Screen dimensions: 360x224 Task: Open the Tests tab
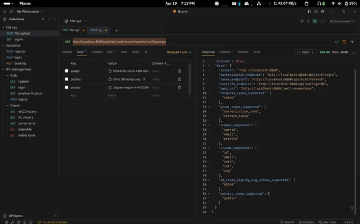point(256,52)
